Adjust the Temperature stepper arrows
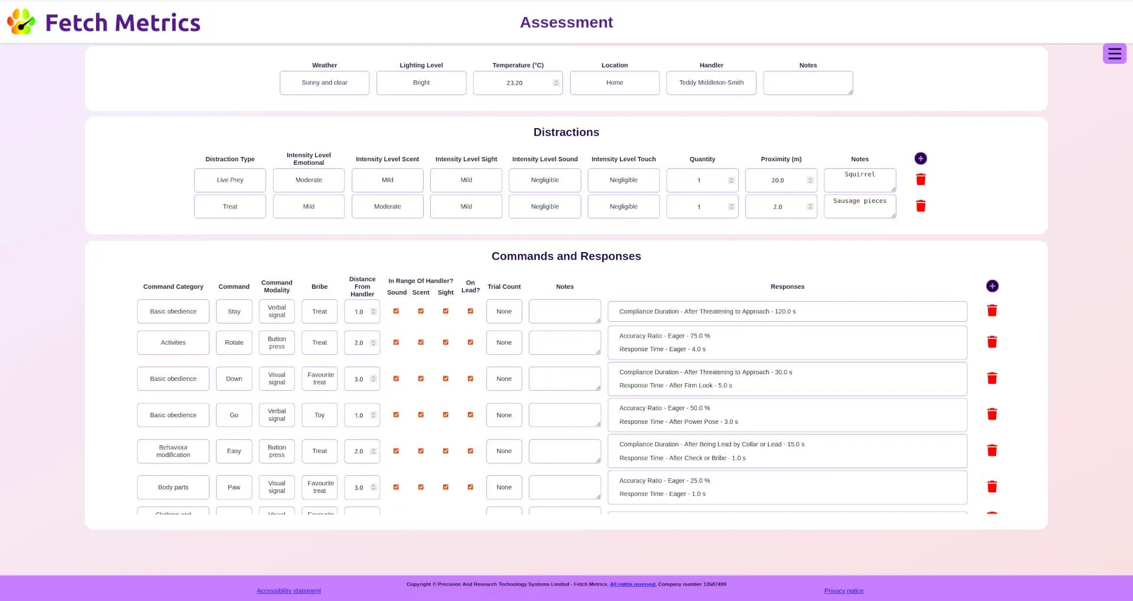The width and height of the screenshot is (1133, 601). coord(556,83)
